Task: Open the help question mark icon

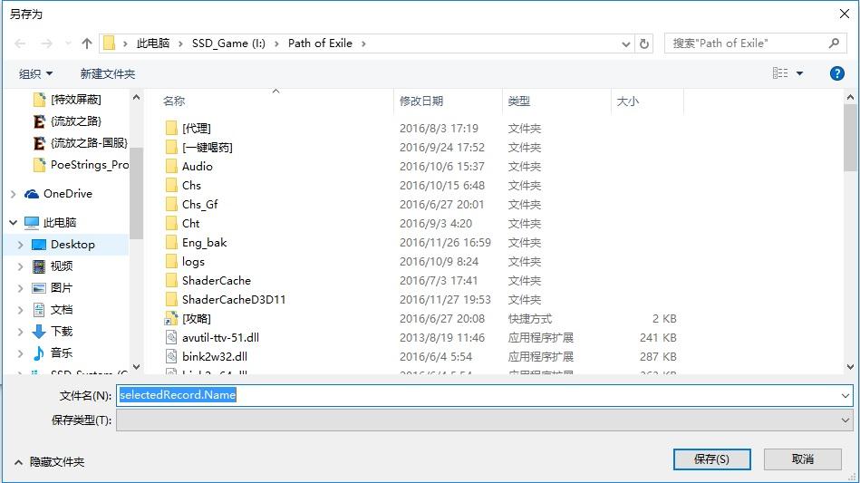Action: pos(837,73)
